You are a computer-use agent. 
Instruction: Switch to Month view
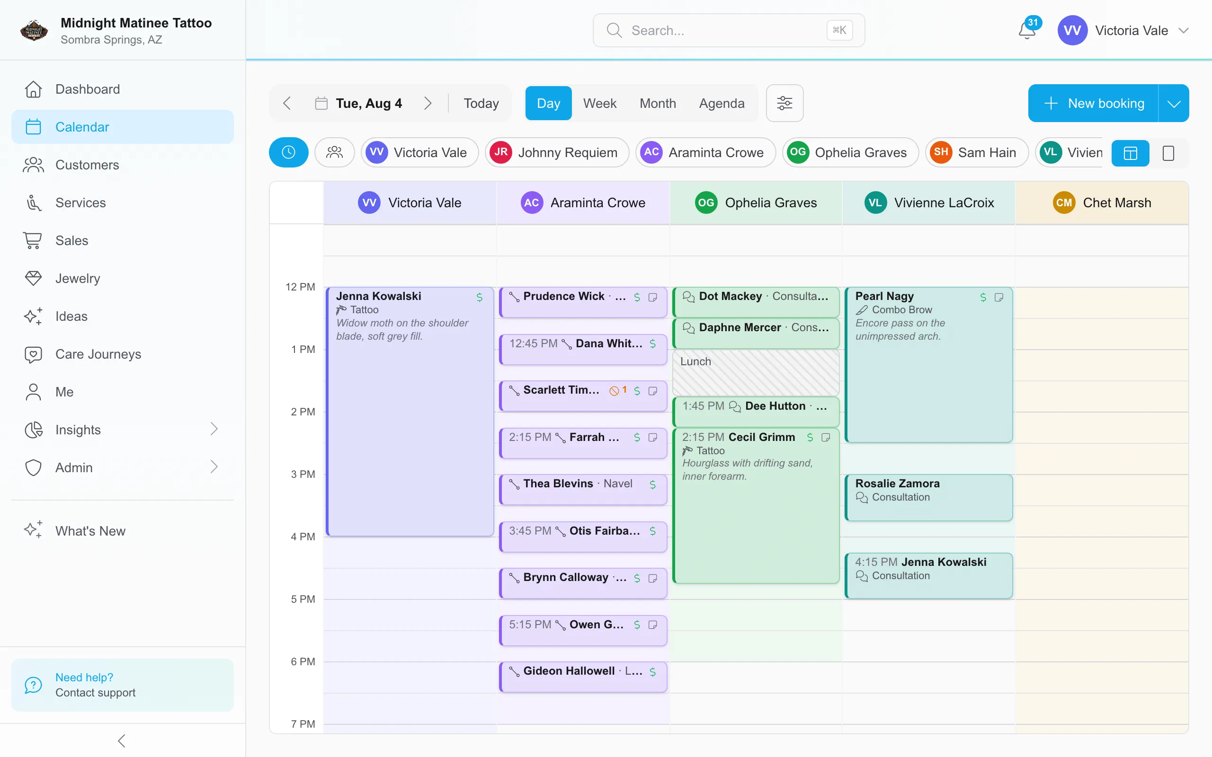(658, 103)
